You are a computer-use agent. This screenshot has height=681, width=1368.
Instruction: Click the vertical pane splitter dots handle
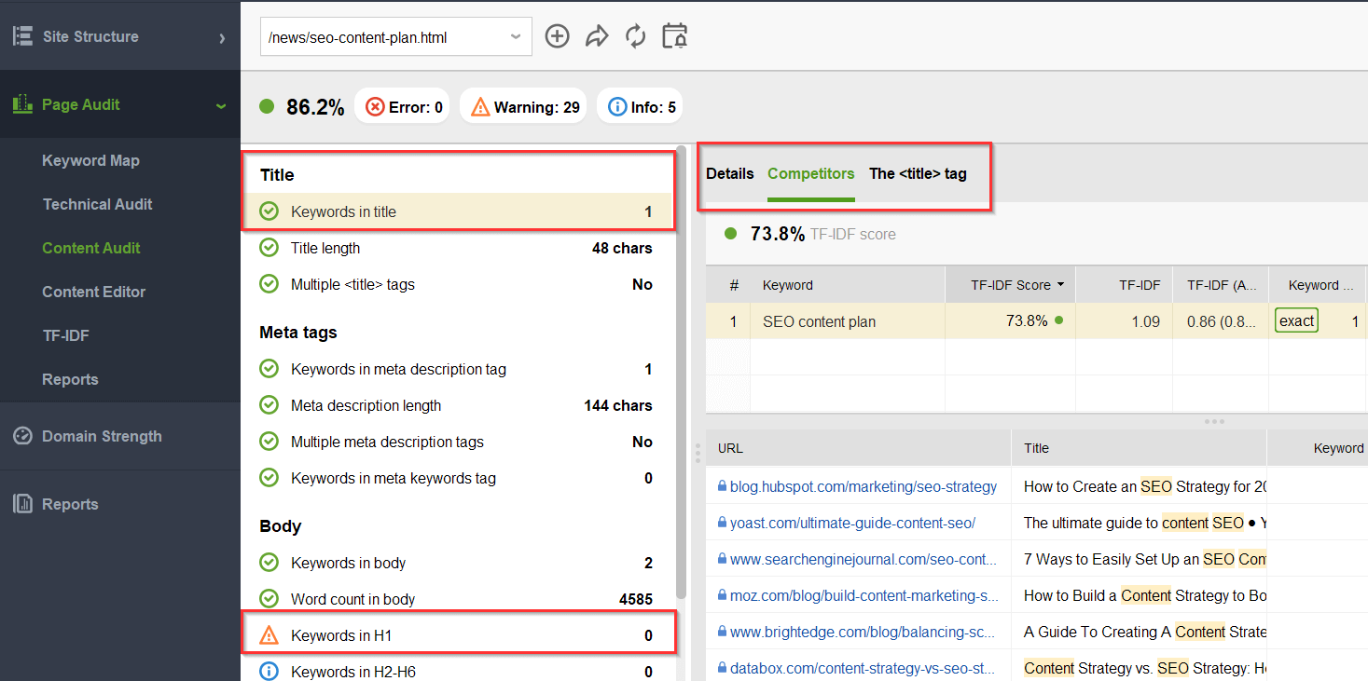697,454
